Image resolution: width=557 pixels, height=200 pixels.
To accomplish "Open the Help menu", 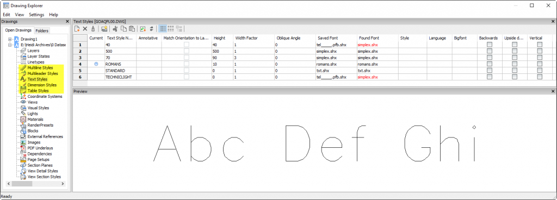I will [54, 15].
